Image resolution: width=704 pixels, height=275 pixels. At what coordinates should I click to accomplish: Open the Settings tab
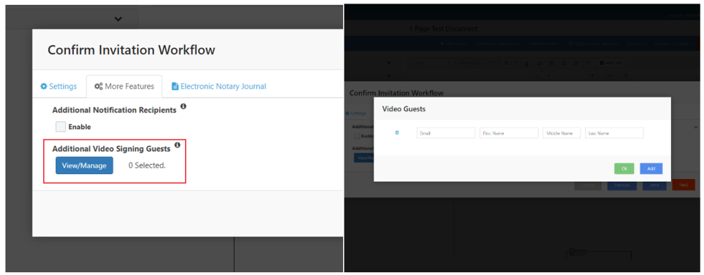click(58, 86)
